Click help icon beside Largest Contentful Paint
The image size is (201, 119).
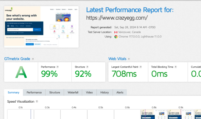(141, 67)
